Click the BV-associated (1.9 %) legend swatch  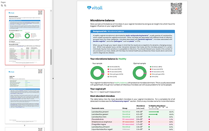[108, 72]
